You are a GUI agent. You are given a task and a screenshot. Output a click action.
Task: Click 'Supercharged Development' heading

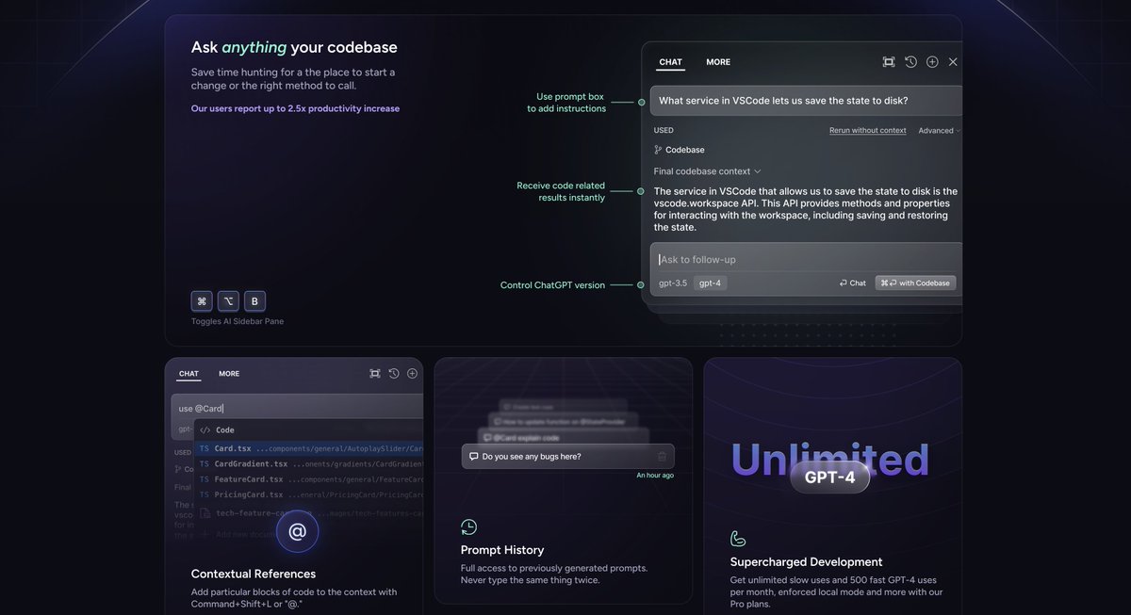pyautogui.click(x=807, y=562)
